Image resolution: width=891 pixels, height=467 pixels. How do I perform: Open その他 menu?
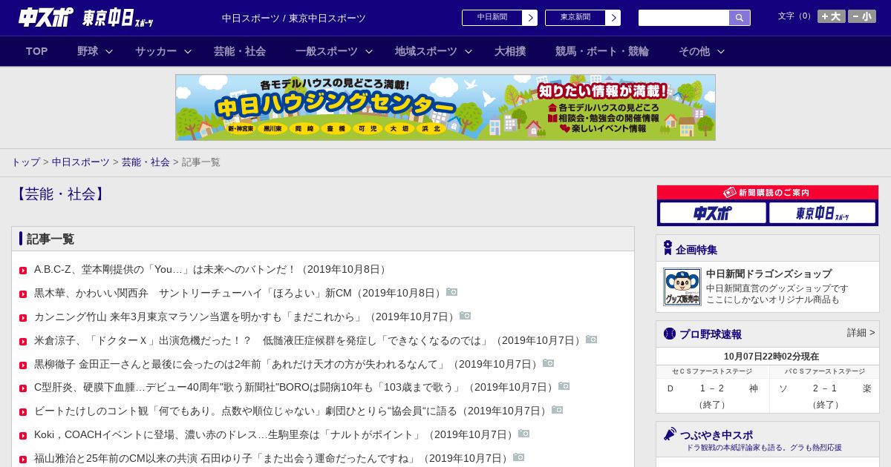[x=694, y=51]
